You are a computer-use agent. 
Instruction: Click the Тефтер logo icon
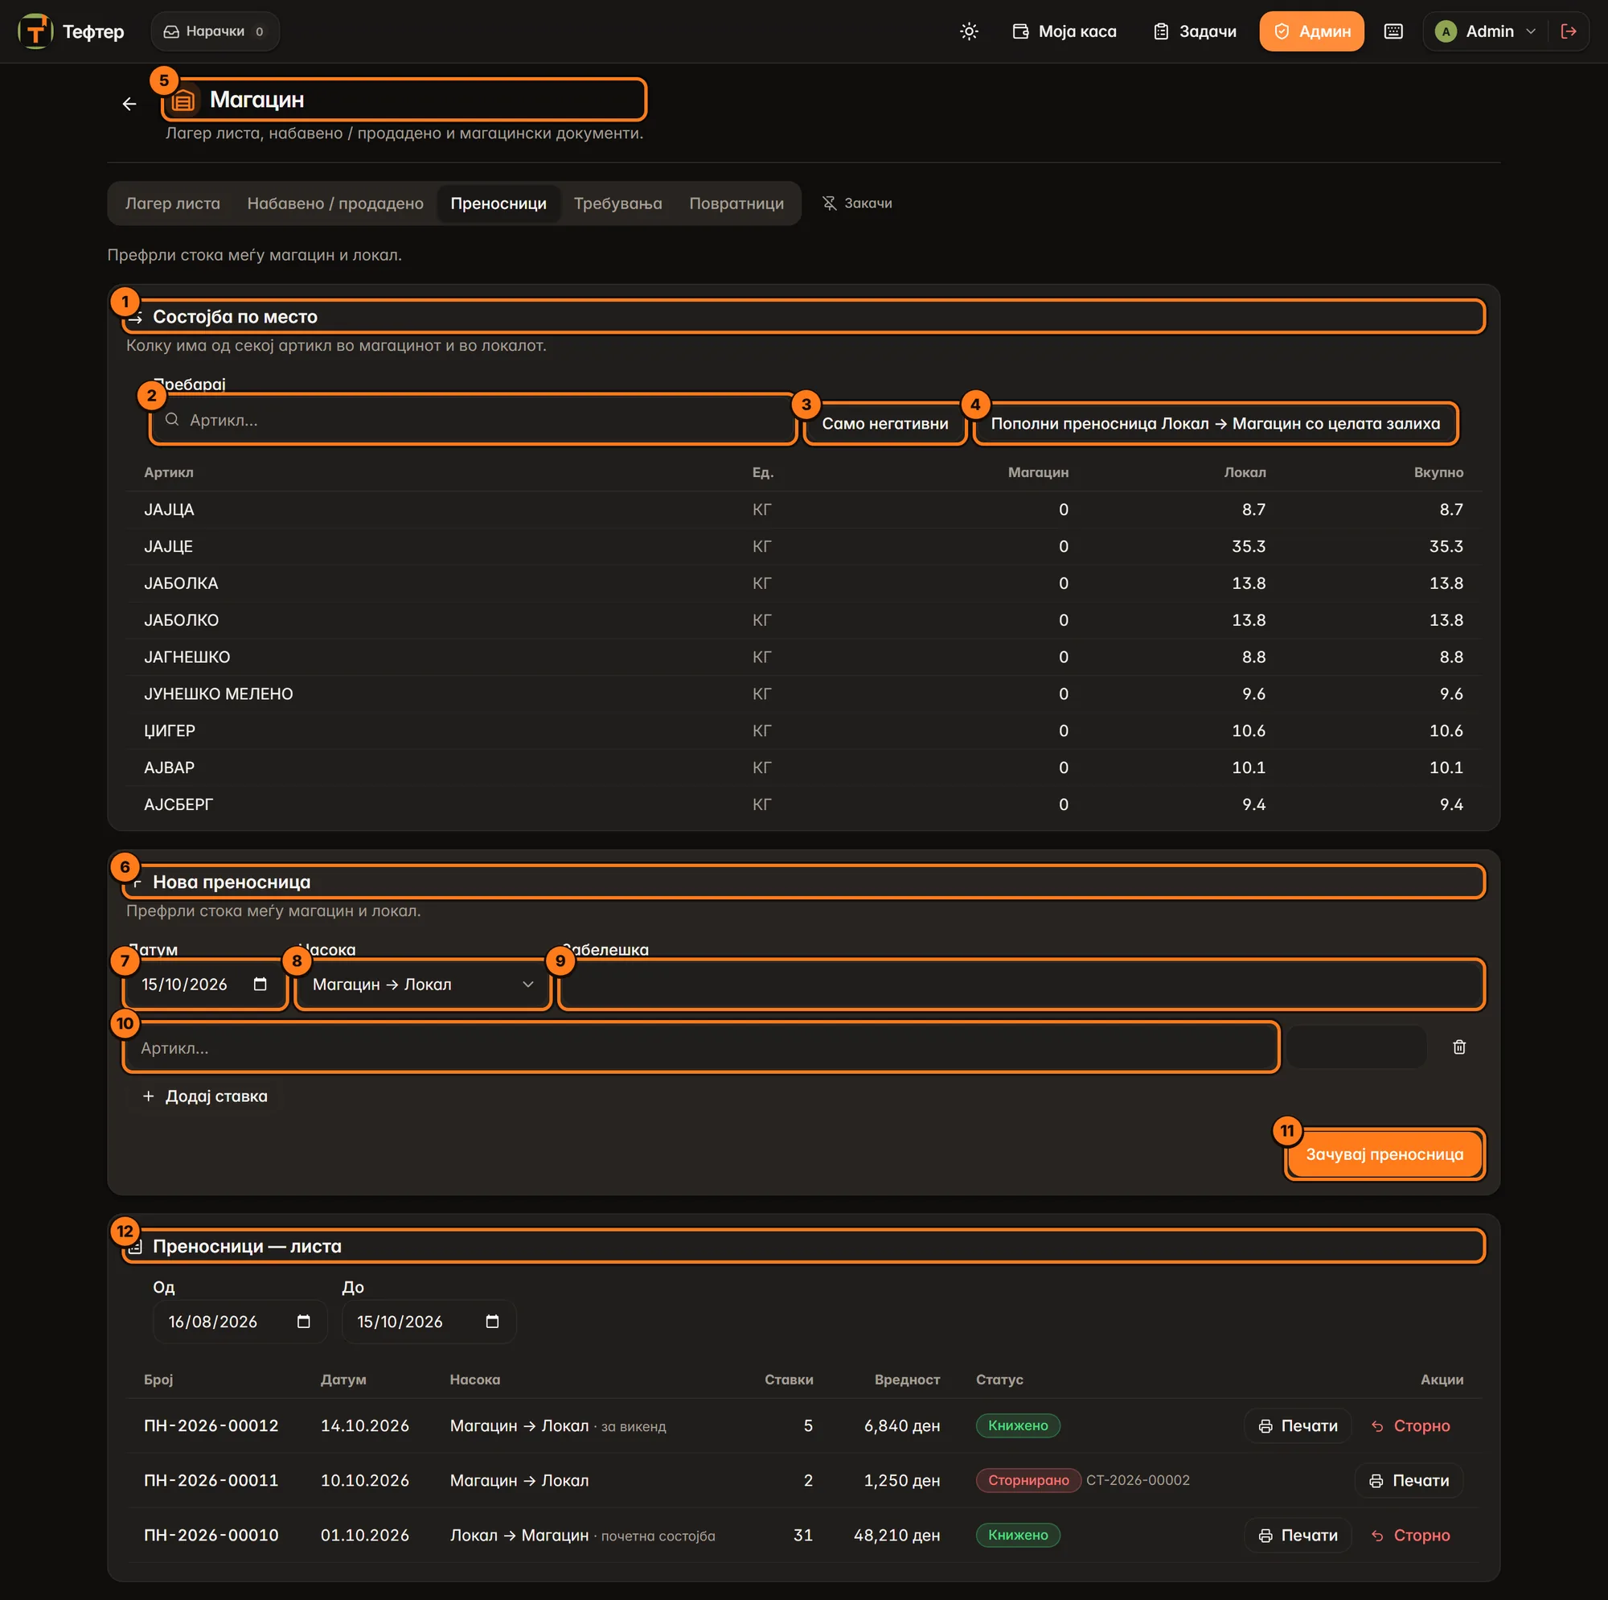click(x=35, y=31)
